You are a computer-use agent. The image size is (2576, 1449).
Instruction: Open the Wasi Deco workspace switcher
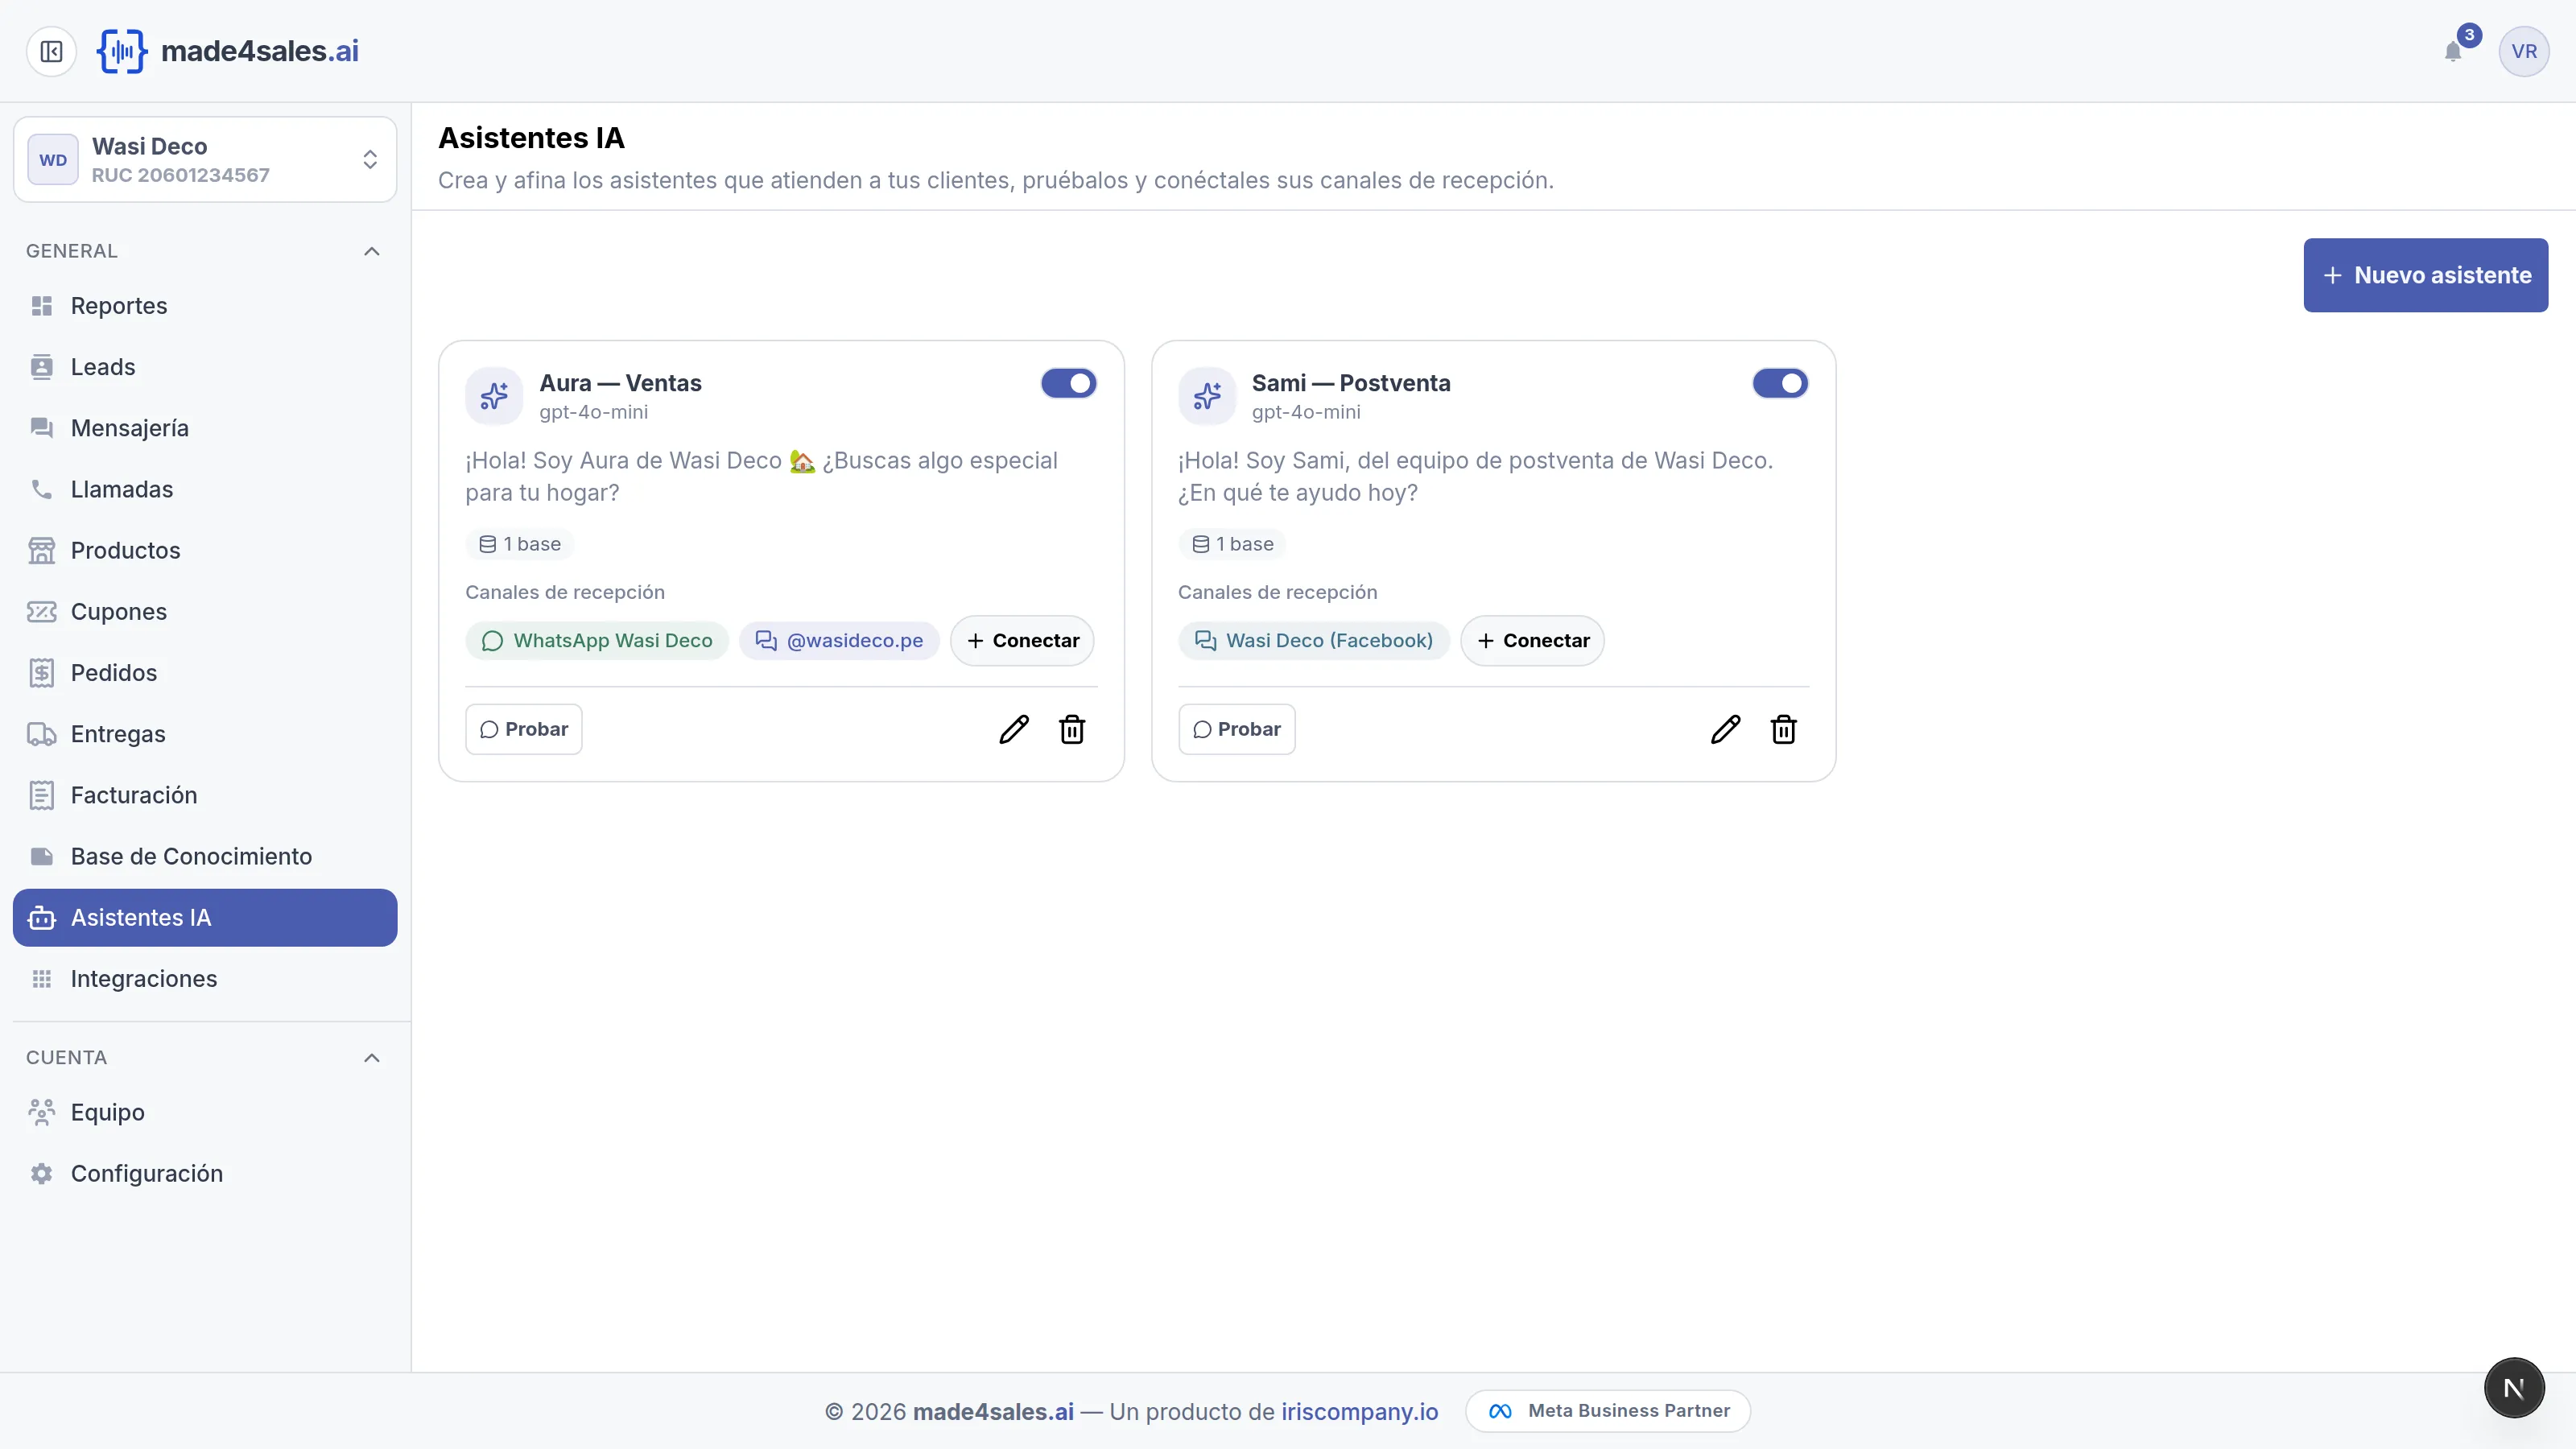coord(205,160)
